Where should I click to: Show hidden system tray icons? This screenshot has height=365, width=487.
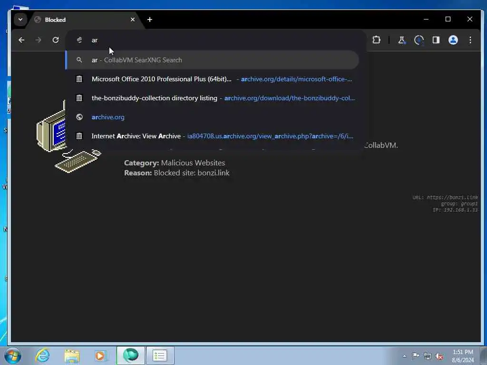coord(404,356)
